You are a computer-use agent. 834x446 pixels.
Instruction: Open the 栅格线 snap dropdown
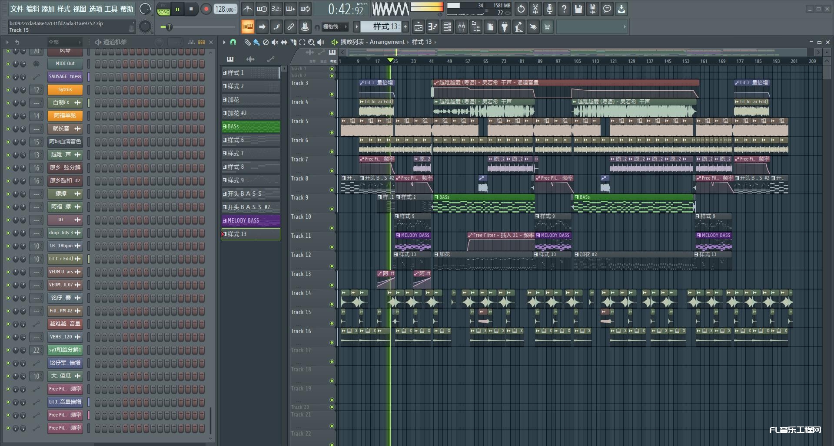(335, 27)
